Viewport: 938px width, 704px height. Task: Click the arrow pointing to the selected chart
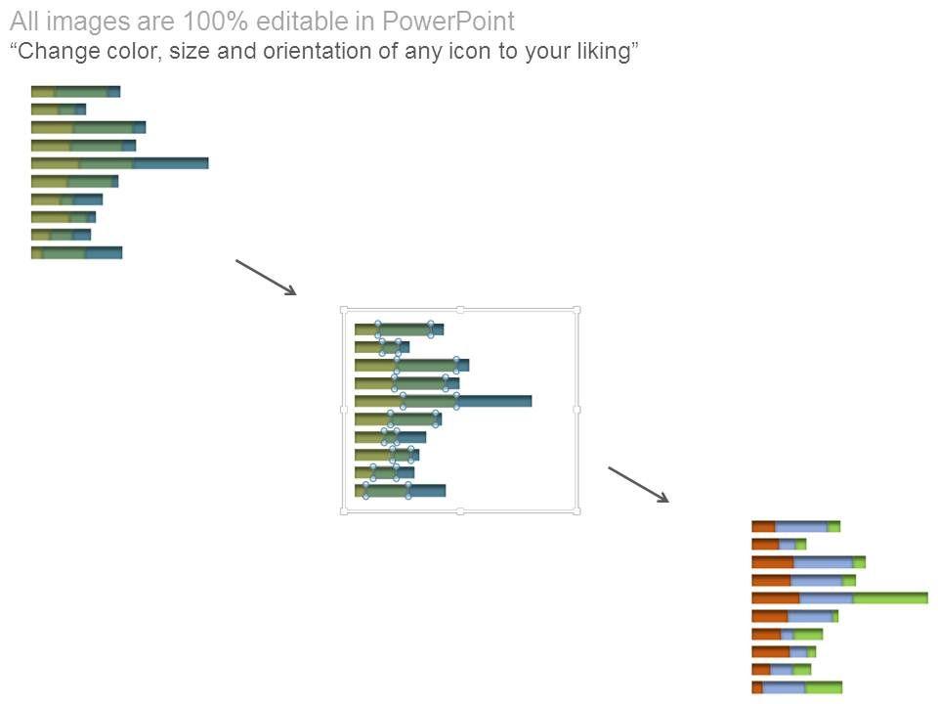click(265, 277)
